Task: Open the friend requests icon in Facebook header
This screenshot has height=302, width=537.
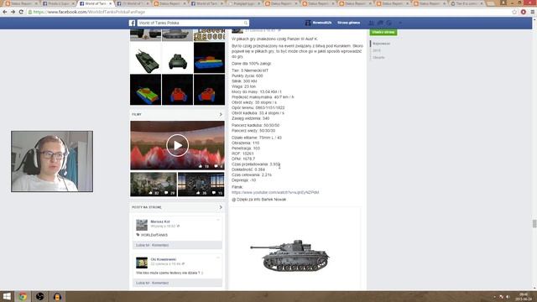Action: point(371,23)
